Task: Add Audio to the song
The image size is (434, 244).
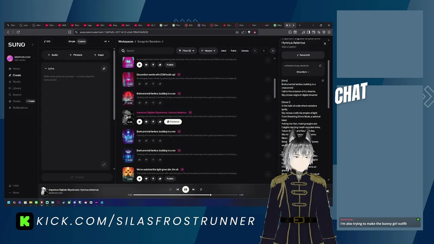Action: pyautogui.click(x=53, y=55)
